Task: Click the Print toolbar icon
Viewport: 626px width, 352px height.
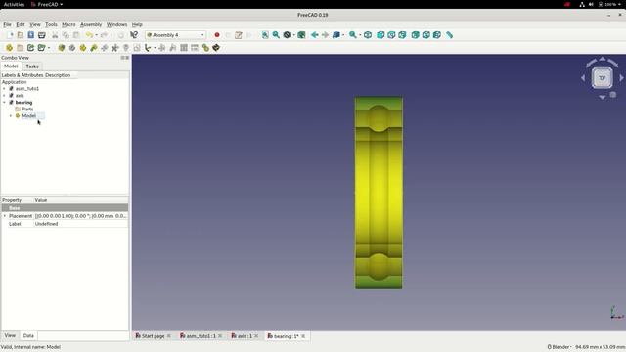Action: coord(41,35)
